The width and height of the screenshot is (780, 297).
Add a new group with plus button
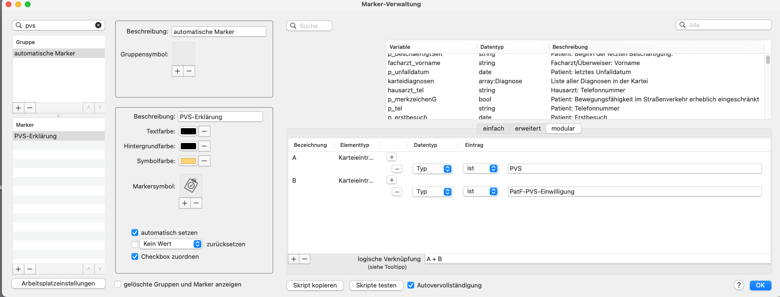(x=18, y=108)
